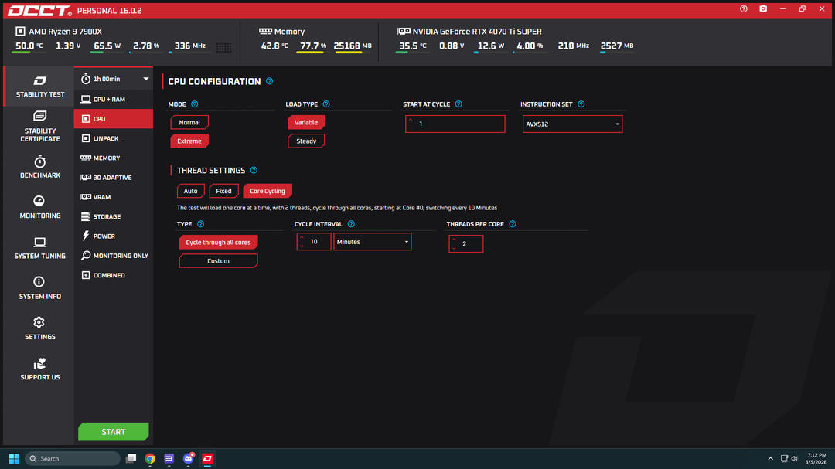Click the CPU Configuration help icon
The image size is (835, 469).
tap(269, 81)
